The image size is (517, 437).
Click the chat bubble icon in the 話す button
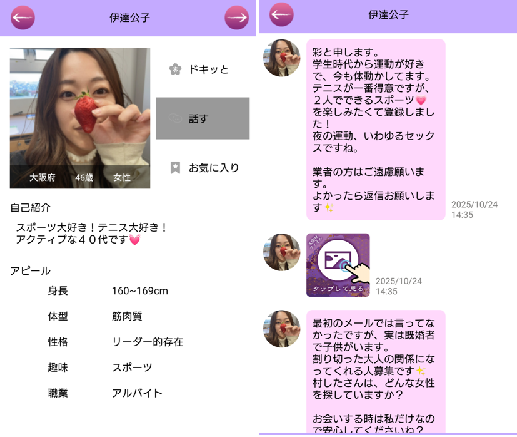pos(175,118)
